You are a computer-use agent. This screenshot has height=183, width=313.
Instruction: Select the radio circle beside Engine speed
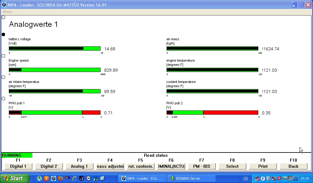tap(3, 56)
